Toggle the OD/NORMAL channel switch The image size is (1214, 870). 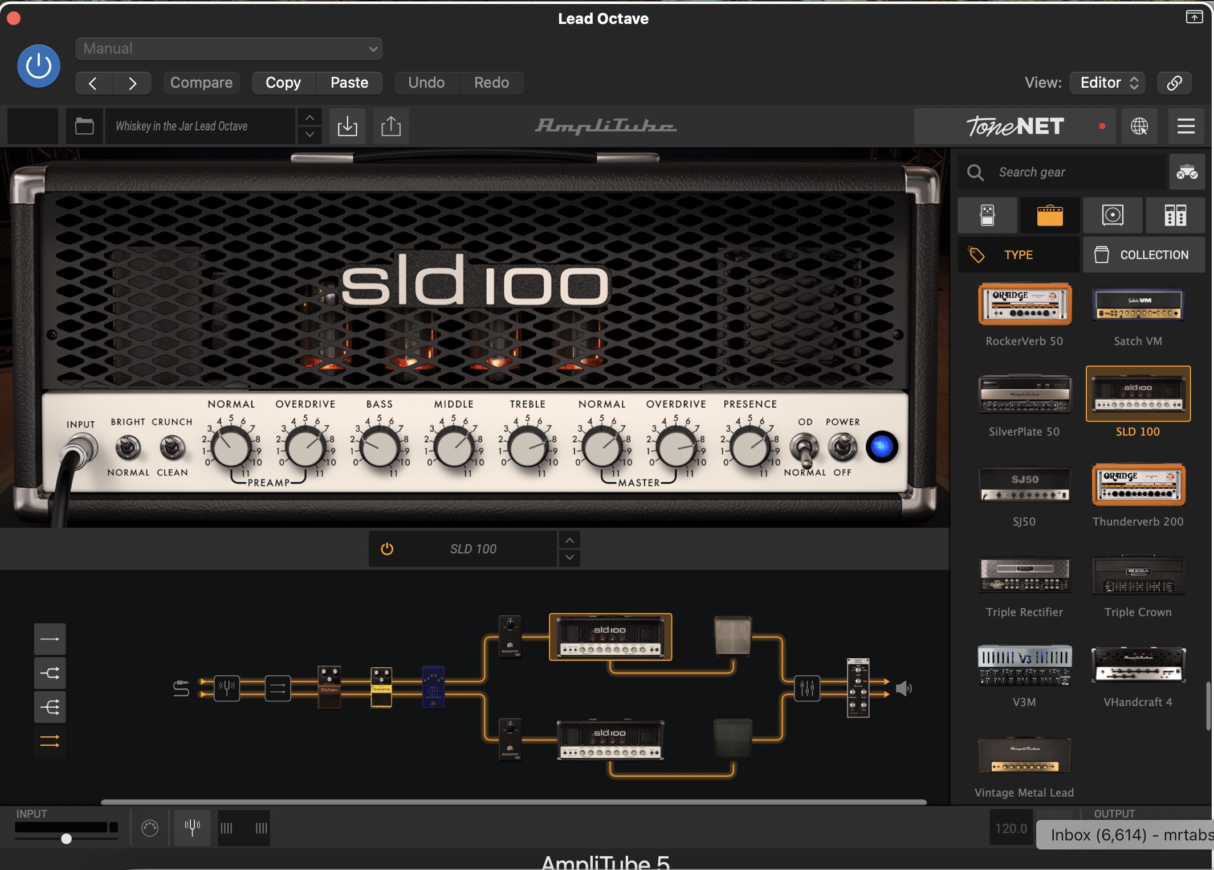click(804, 449)
